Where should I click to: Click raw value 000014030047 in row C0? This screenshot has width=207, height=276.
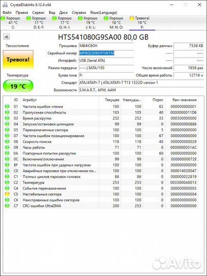point(183,171)
